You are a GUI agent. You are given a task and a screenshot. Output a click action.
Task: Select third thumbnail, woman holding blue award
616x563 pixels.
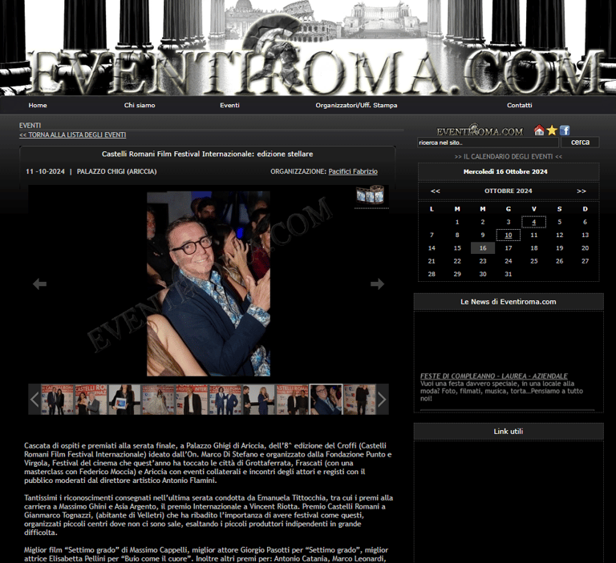[x=124, y=400]
